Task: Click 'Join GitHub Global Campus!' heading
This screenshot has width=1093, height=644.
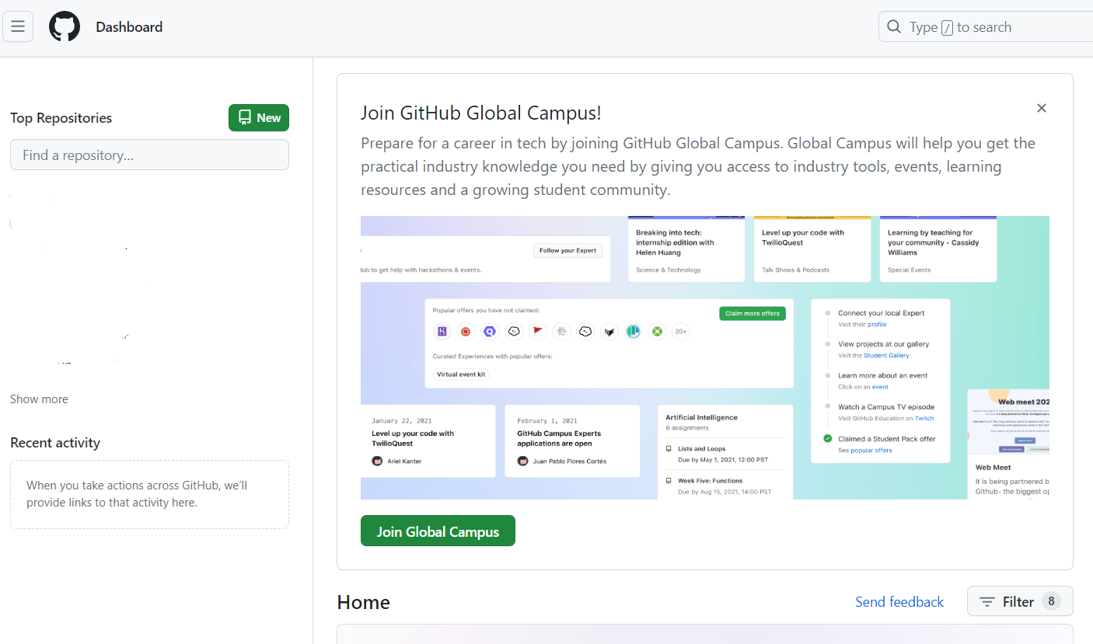Action: [481, 113]
